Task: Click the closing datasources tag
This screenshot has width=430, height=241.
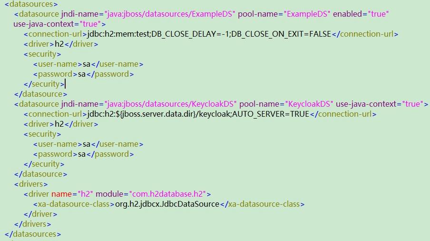Action: click(33, 234)
